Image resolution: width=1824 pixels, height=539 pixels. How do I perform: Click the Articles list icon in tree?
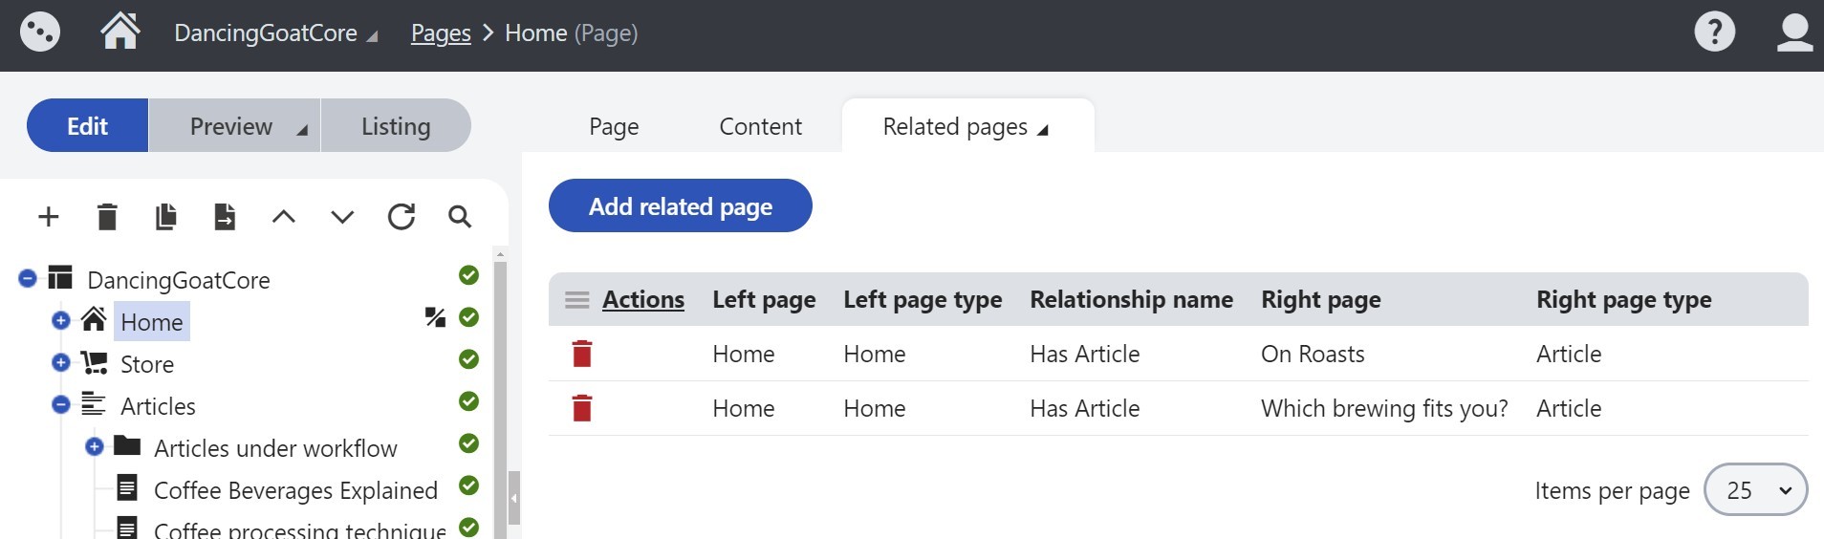pos(94,404)
